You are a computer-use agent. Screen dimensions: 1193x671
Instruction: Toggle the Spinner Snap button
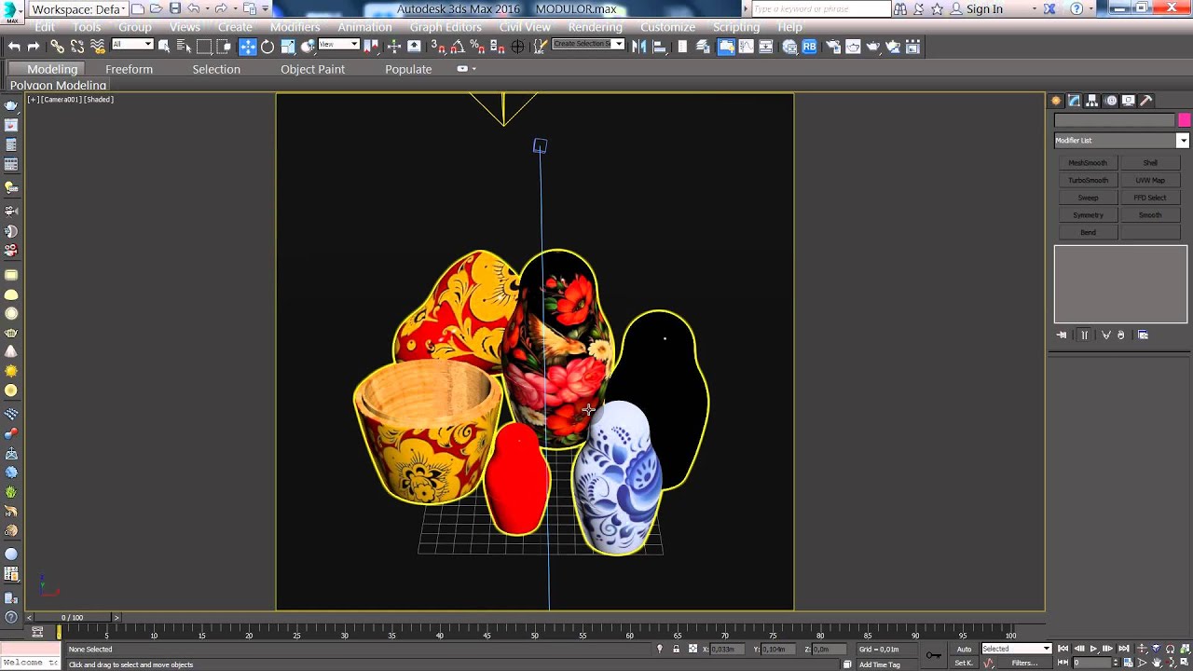click(x=496, y=47)
